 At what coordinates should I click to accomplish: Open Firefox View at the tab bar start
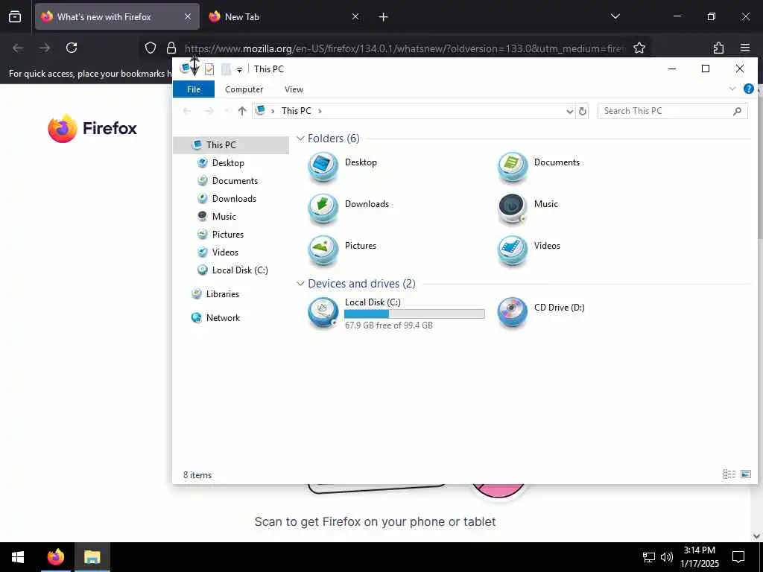click(x=15, y=16)
